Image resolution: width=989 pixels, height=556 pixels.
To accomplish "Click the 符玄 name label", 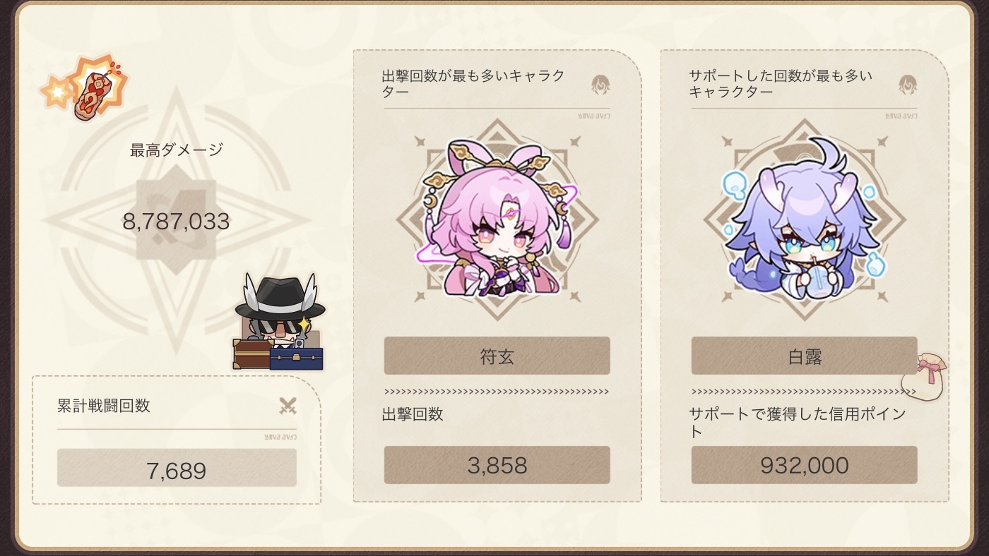I will pyautogui.click(x=497, y=356).
